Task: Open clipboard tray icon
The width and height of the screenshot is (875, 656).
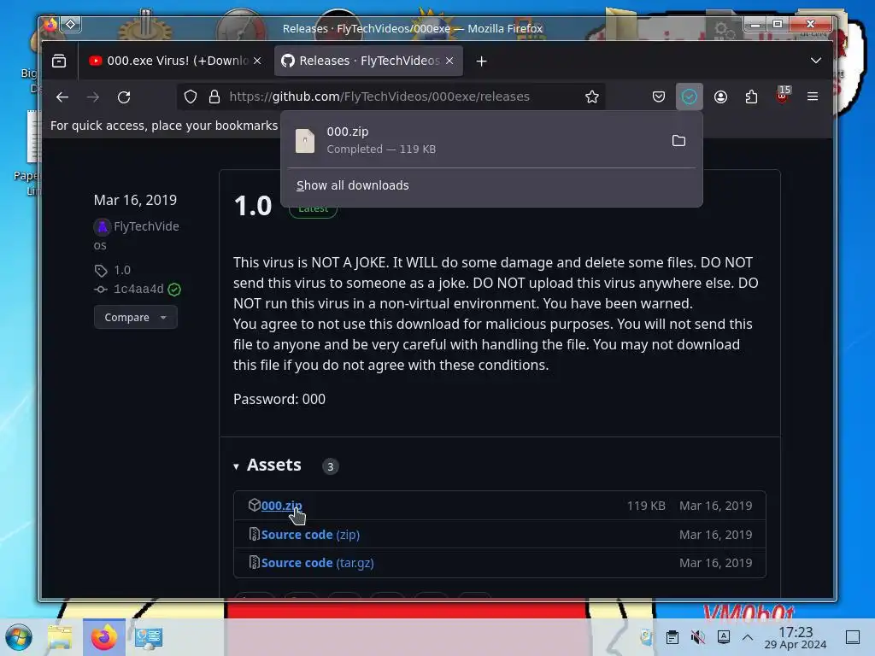Action: (x=672, y=637)
